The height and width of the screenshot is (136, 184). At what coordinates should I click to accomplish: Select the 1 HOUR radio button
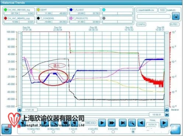point(73,132)
